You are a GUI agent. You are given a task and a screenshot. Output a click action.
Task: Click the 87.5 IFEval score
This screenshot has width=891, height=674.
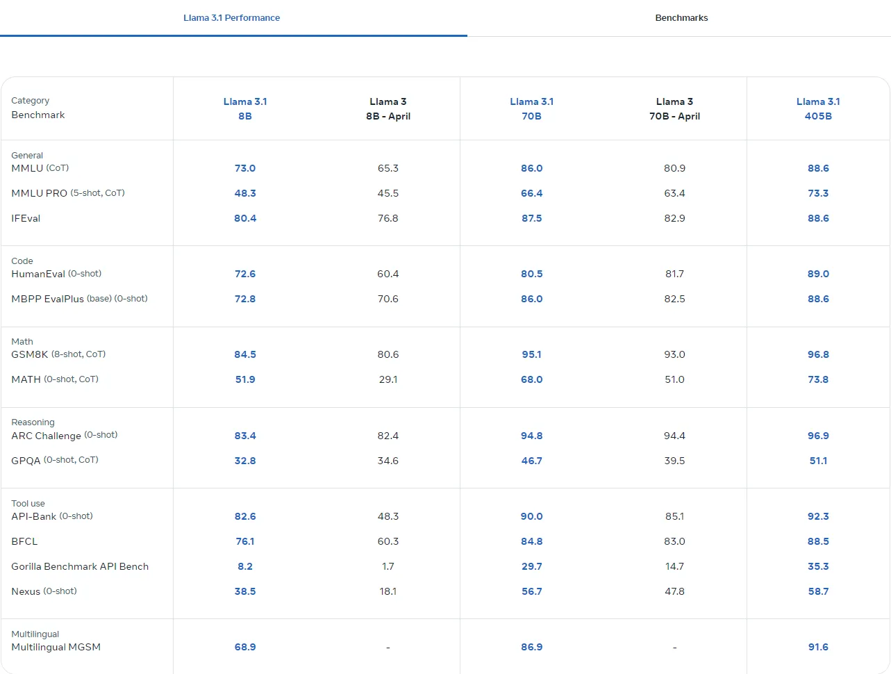point(531,218)
